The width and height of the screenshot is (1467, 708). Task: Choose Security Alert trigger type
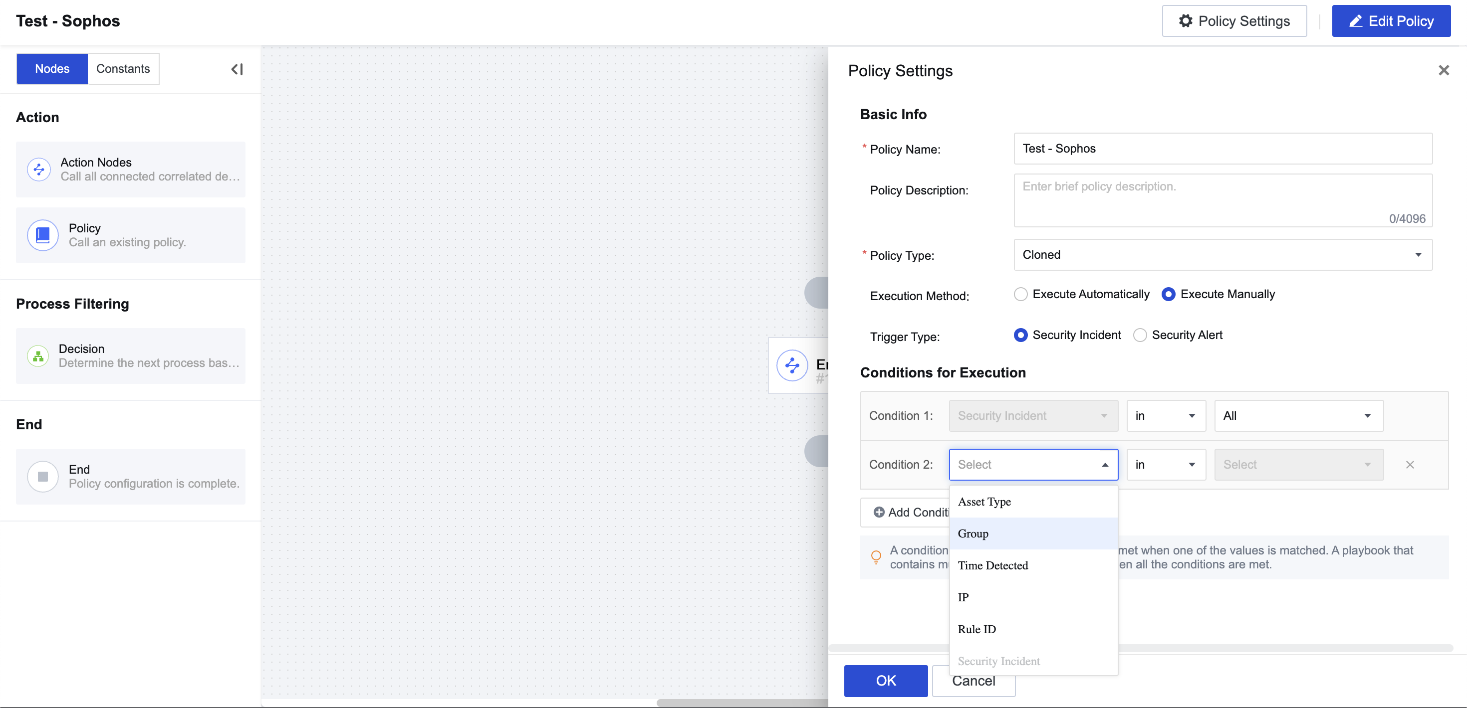tap(1140, 335)
